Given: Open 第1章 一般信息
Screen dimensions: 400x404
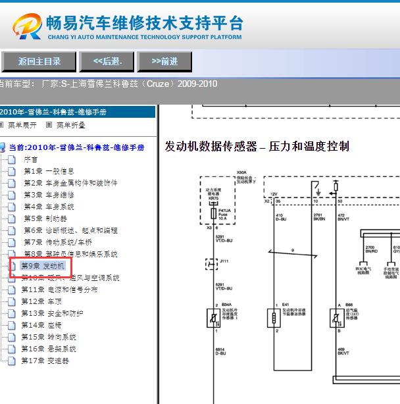Looking at the screenshot, I should click(49, 171).
